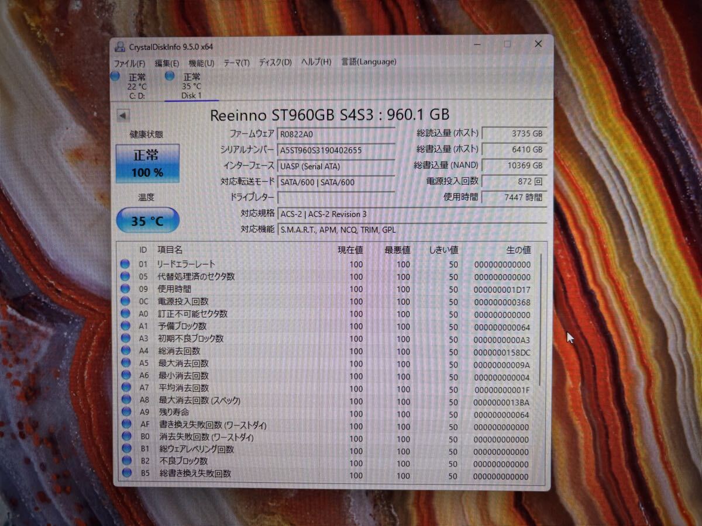Select raw value 000000001D17
The height and width of the screenshot is (526, 702).
coord(503,289)
